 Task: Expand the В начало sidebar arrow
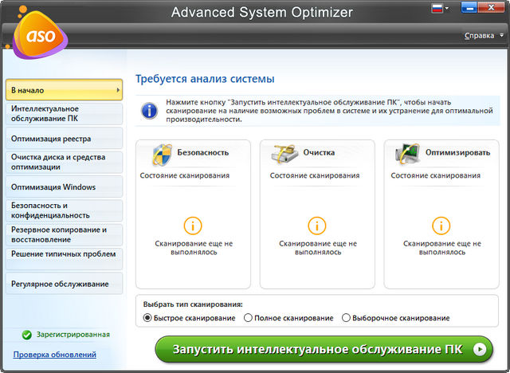pyautogui.click(x=118, y=90)
